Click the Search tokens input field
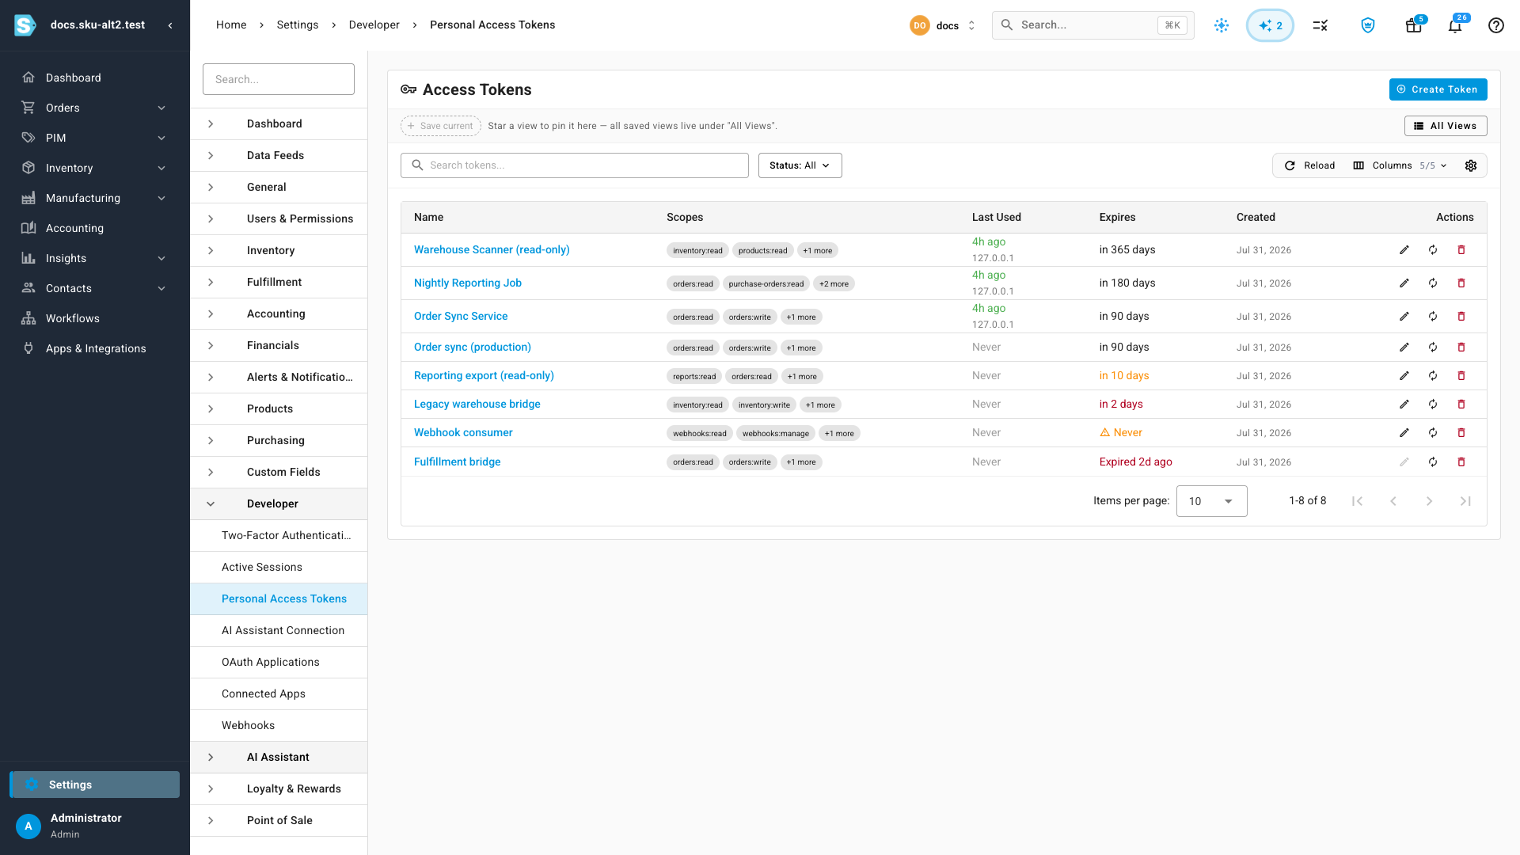Viewport: 1520px width, 855px height. click(575, 165)
